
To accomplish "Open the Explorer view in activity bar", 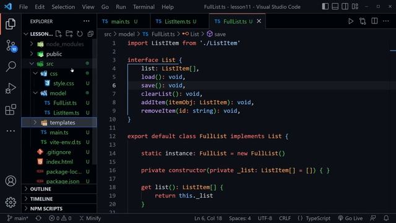I will coord(11,24).
